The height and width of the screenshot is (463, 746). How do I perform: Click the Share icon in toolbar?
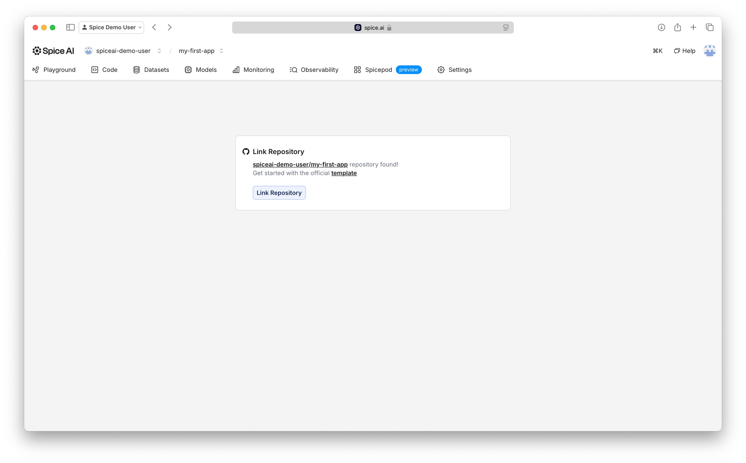[x=677, y=28]
